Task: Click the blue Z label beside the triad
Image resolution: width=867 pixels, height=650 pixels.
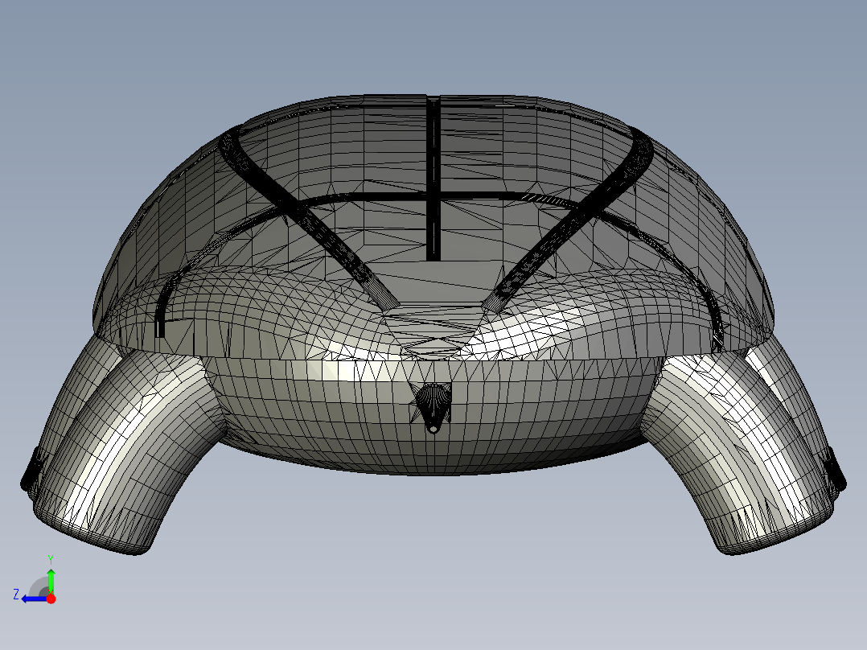Action: 16,594
